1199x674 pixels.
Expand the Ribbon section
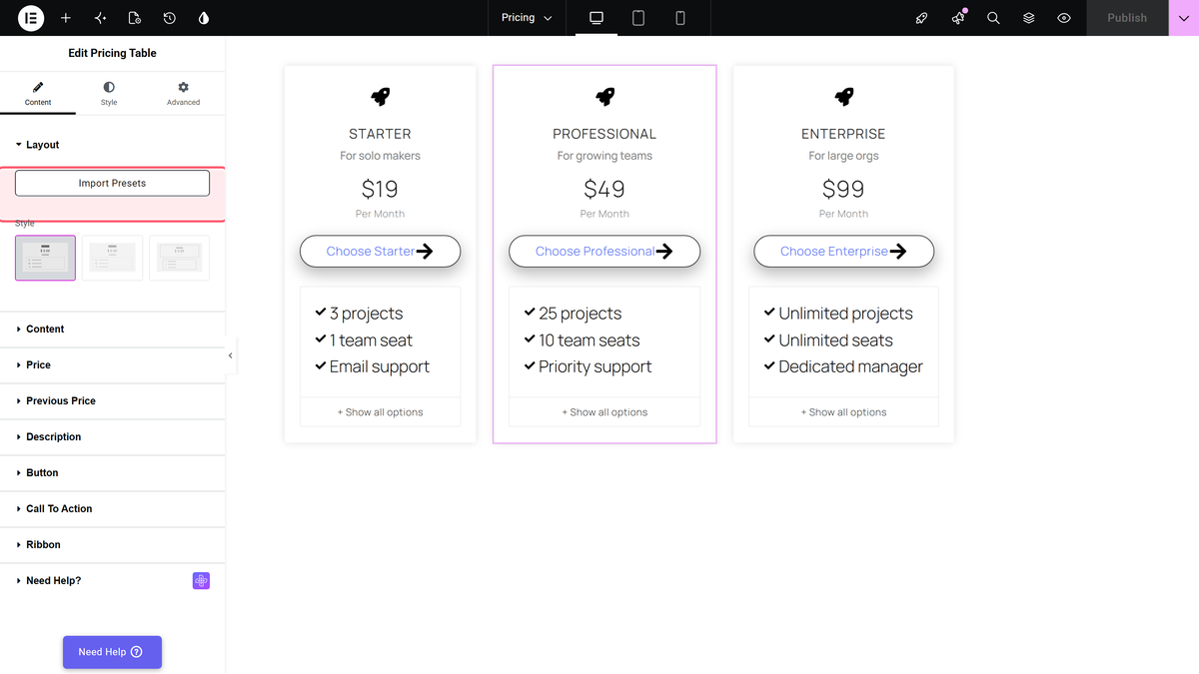pyautogui.click(x=113, y=544)
